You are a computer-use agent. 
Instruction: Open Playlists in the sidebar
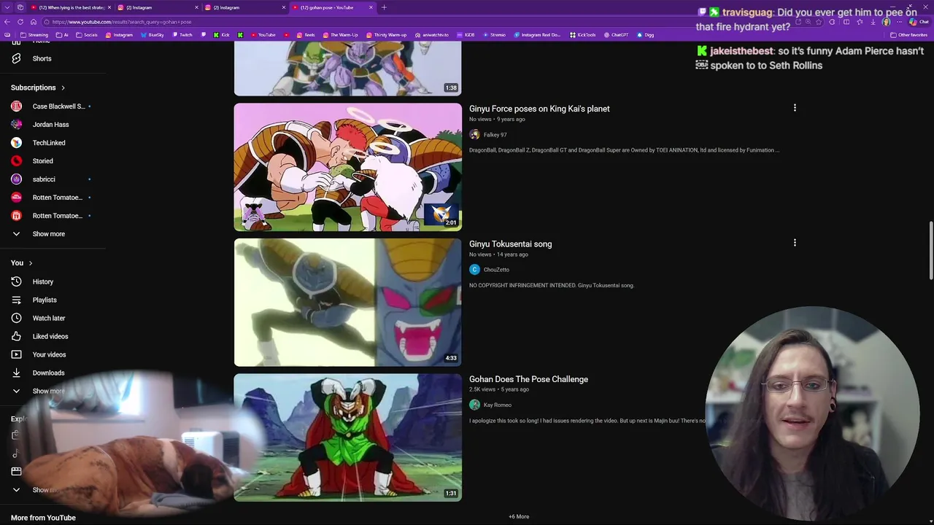[45, 300]
